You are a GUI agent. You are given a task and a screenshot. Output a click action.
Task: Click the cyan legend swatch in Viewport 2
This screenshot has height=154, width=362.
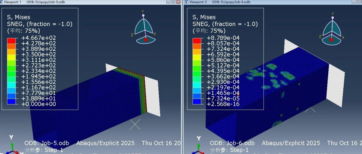(197, 85)
